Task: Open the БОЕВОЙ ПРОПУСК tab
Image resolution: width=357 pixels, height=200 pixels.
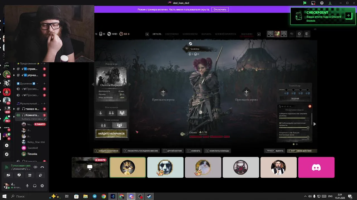Action: pos(226,34)
